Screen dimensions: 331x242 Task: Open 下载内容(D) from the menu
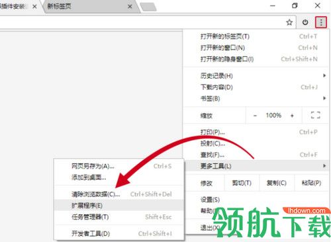click(256, 87)
